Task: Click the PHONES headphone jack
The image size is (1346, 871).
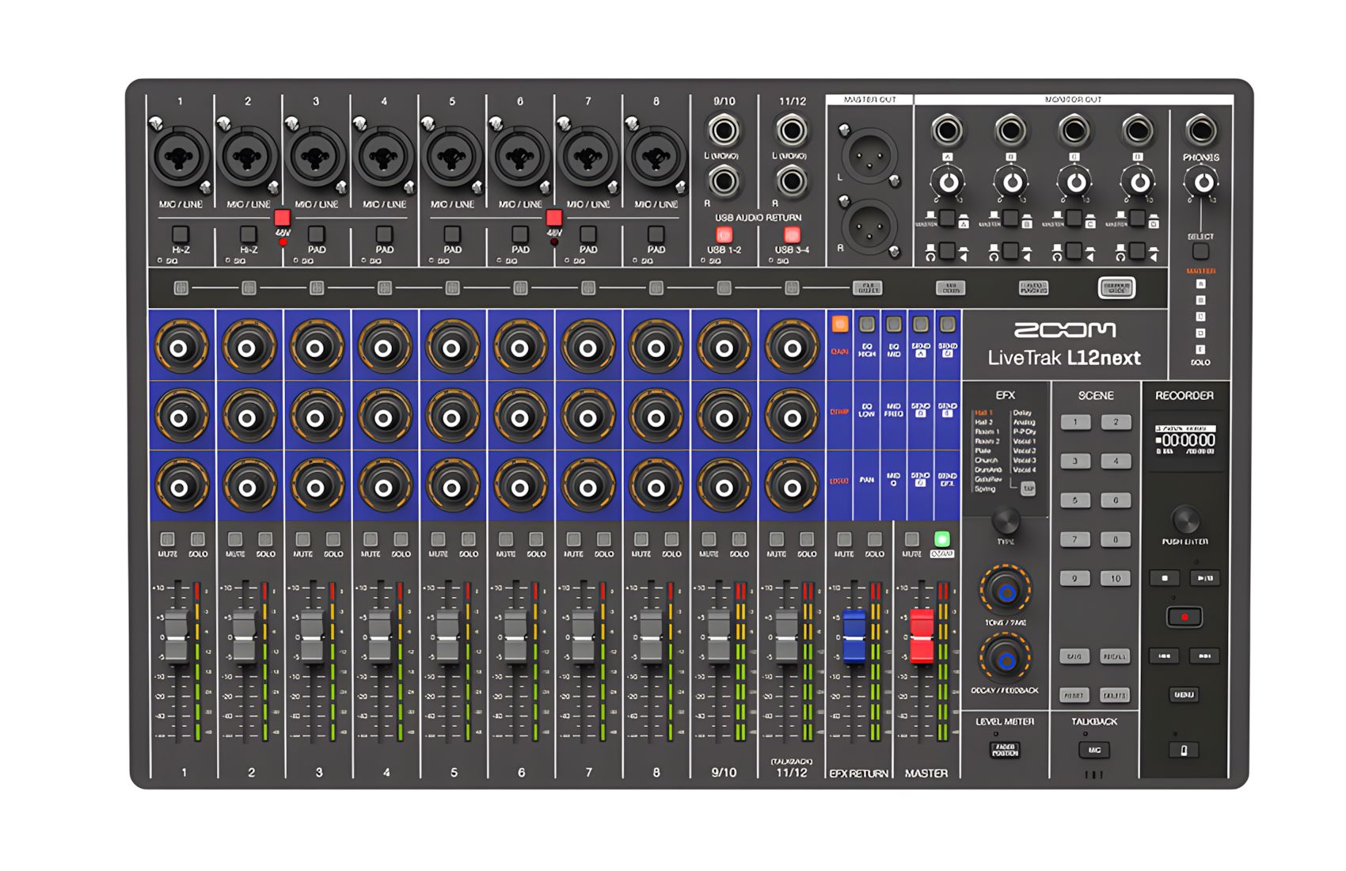Action: click(x=1200, y=131)
